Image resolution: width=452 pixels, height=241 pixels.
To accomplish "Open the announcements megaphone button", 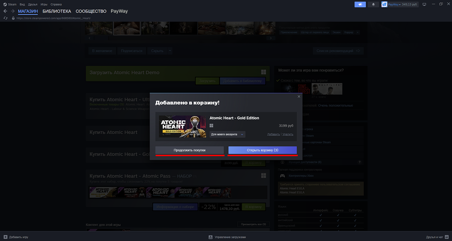I will click(360, 5).
